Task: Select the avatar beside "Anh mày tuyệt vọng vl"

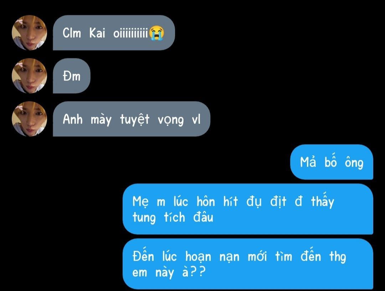Action: (x=30, y=119)
